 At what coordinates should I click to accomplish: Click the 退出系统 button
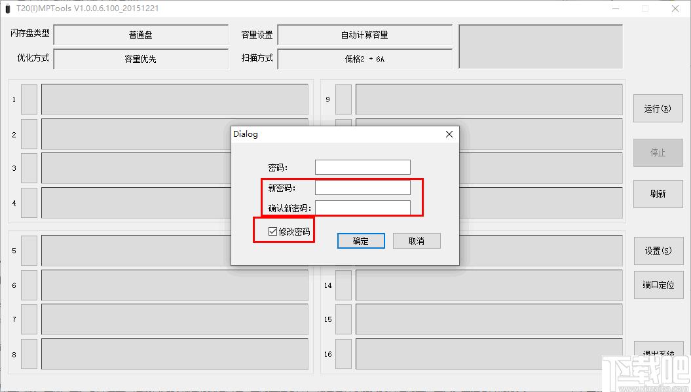pyautogui.click(x=658, y=352)
